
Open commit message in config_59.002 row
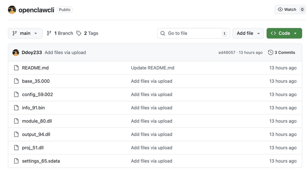(152, 94)
